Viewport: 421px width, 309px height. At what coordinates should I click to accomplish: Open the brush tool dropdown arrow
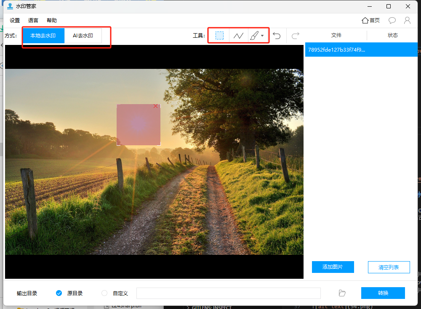(x=262, y=36)
